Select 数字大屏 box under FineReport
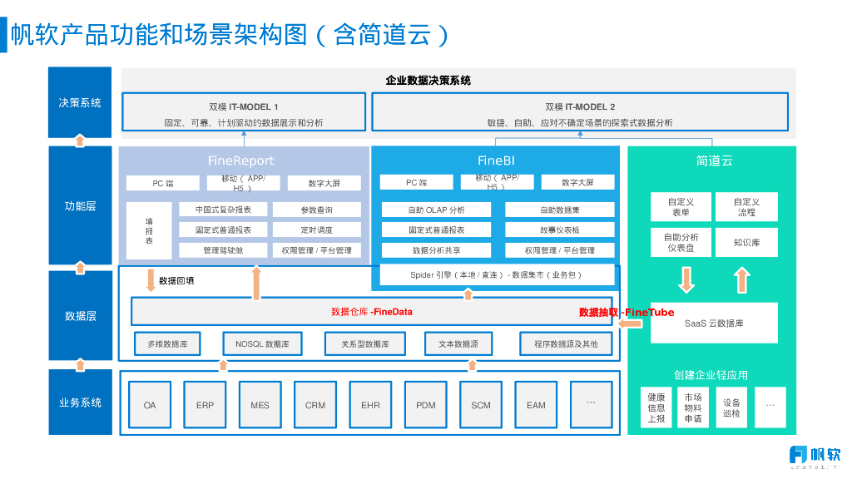The image size is (852, 479). tap(324, 183)
